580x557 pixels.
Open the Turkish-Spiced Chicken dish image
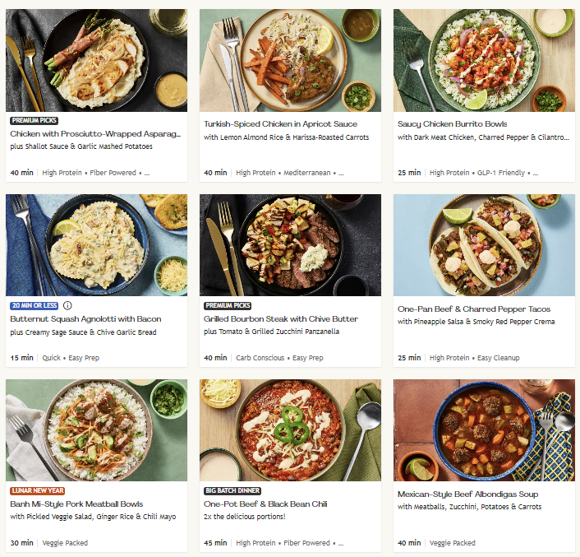(x=290, y=60)
